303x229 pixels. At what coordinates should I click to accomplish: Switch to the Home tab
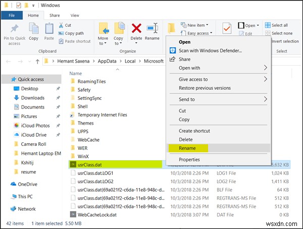33,15
